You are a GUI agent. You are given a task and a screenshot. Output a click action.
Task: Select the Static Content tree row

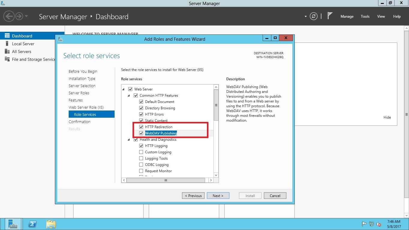156,121
